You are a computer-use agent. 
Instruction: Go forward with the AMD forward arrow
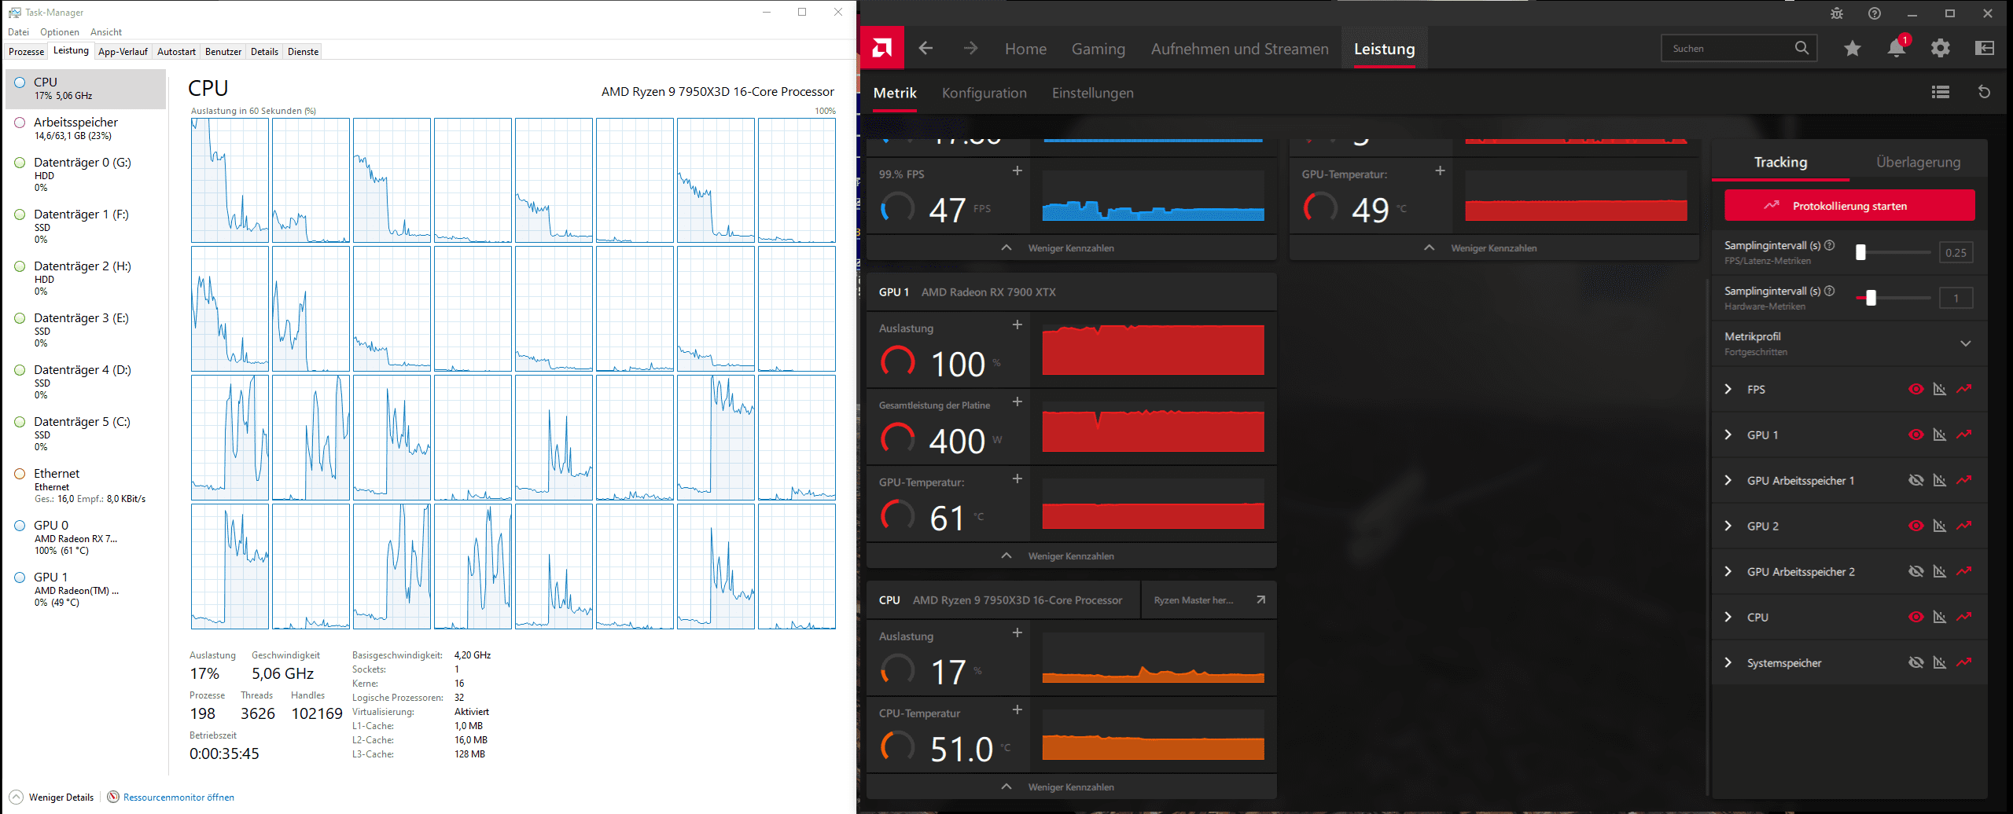click(x=971, y=48)
